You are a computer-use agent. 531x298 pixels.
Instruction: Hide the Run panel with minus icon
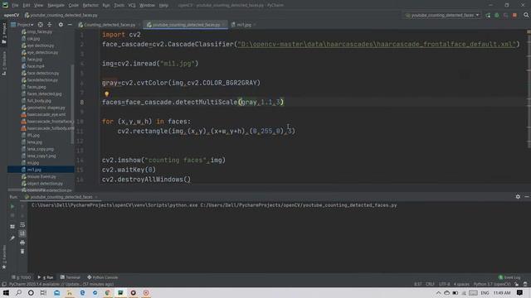tap(527, 197)
